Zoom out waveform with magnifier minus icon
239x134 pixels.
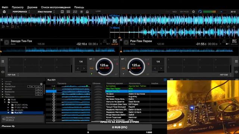pos(13,26)
